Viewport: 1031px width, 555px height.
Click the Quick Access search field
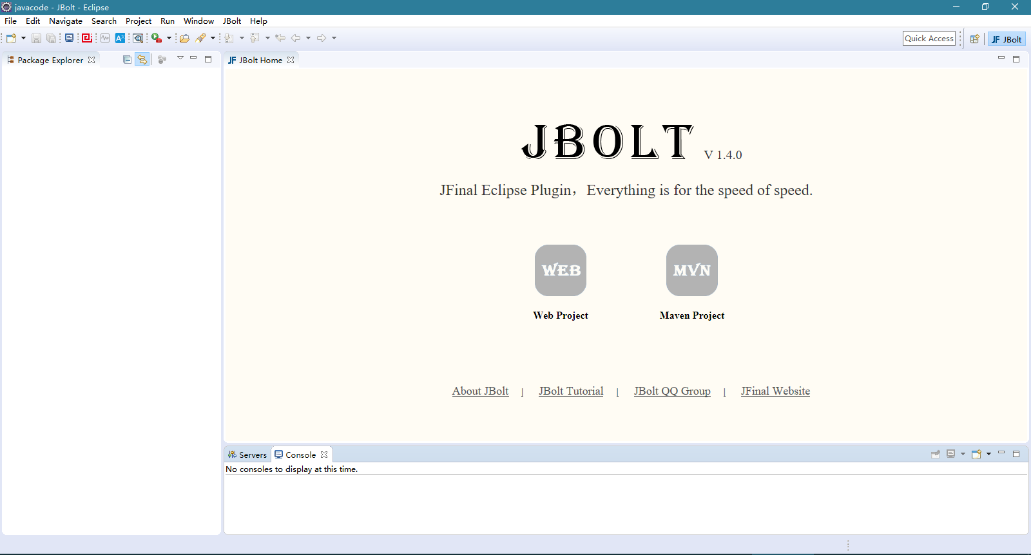click(x=929, y=39)
